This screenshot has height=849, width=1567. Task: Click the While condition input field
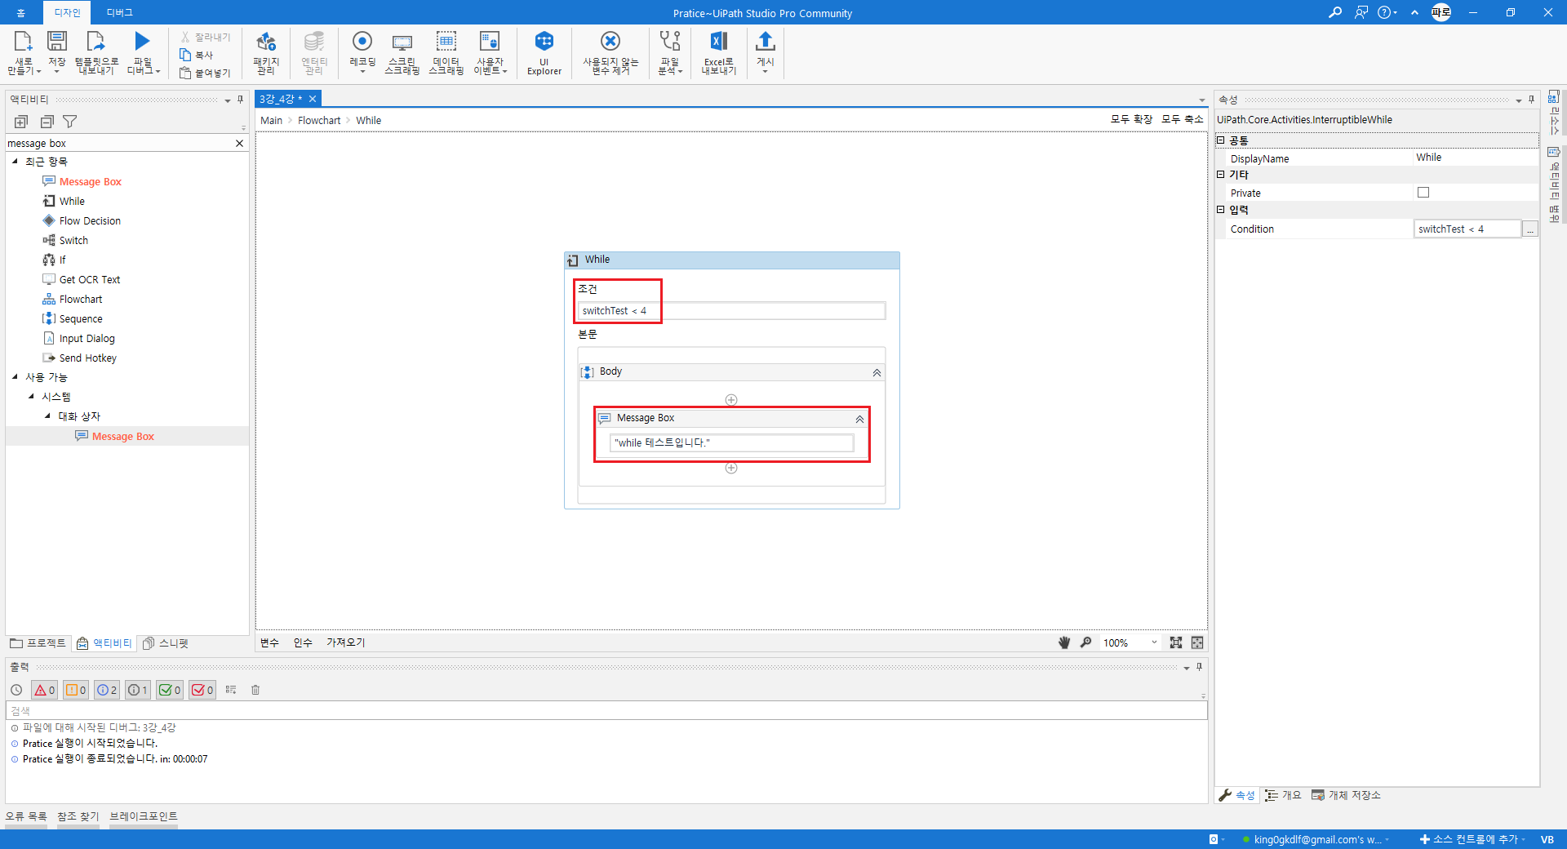(731, 310)
